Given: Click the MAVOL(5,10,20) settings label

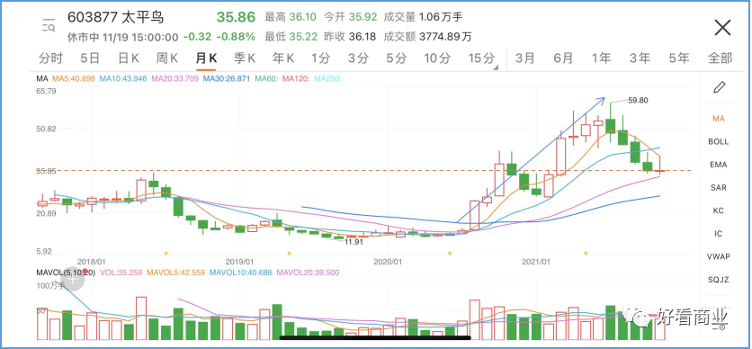Looking at the screenshot, I should coord(66,273).
